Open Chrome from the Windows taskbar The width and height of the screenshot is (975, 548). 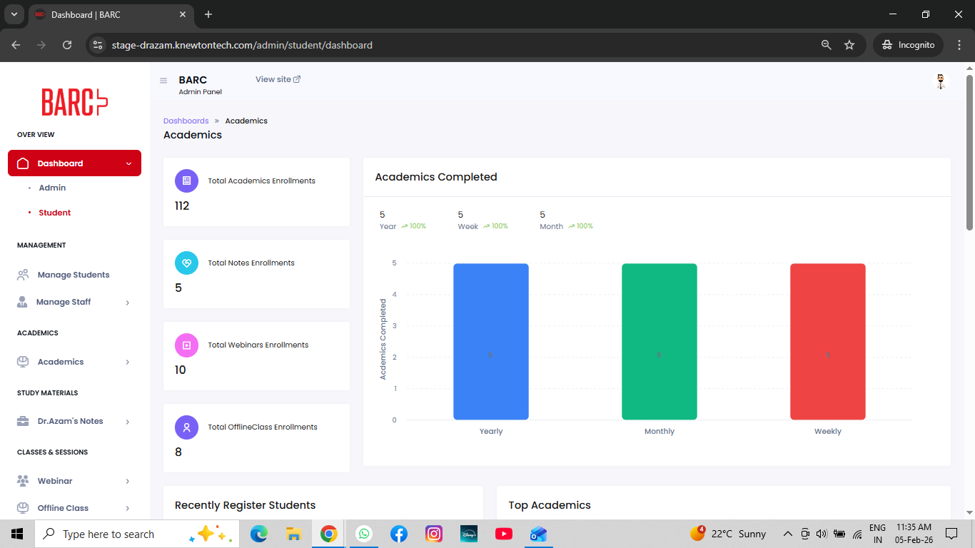click(x=328, y=534)
